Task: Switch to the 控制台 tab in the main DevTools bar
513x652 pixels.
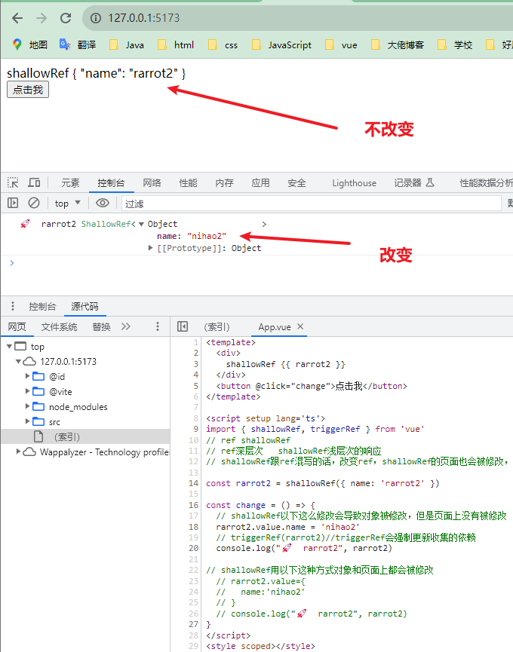Action: click(111, 183)
